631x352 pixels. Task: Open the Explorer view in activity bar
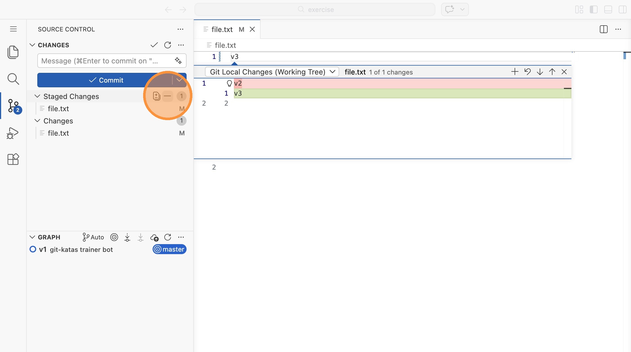13,52
